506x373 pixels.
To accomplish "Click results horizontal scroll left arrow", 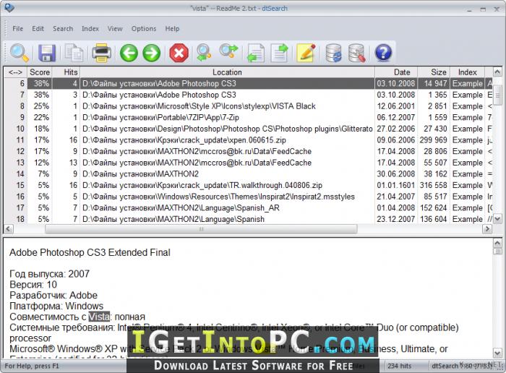I will coord(8,228).
